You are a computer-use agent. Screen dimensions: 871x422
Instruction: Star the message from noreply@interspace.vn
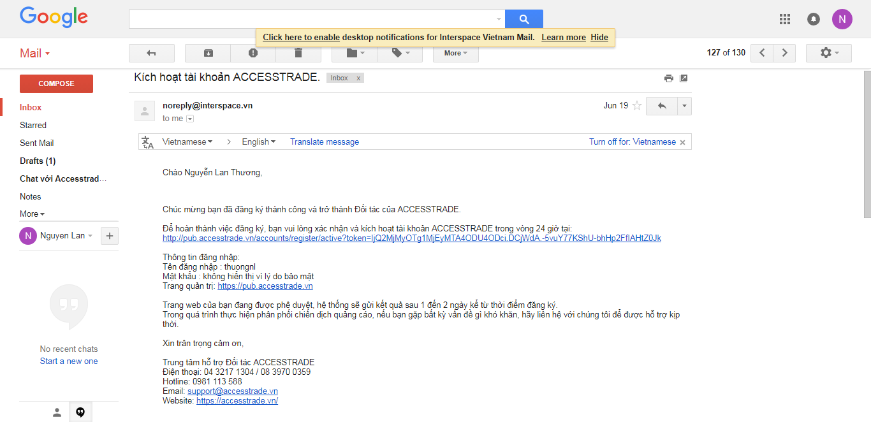(636, 106)
